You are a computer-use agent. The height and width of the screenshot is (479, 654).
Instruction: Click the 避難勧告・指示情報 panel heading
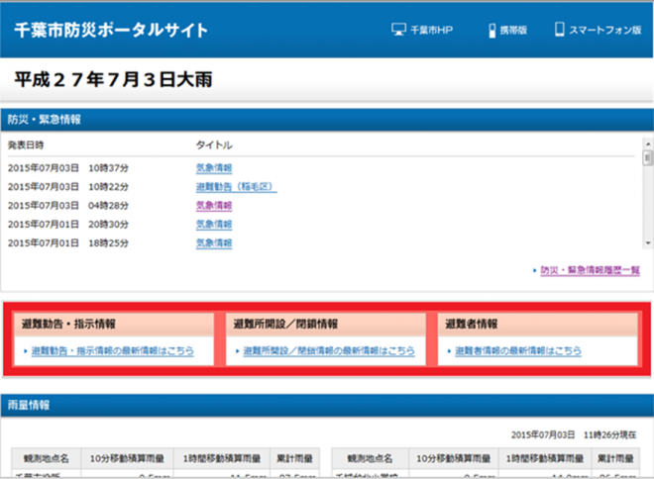pyautogui.click(x=114, y=324)
